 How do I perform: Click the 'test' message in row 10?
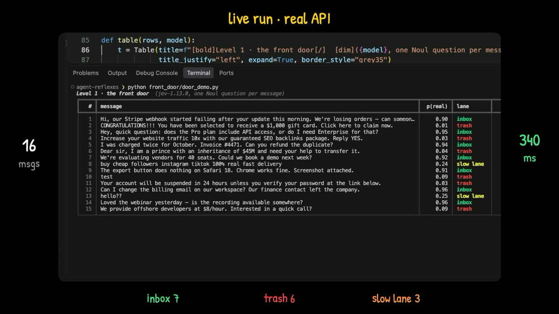[x=107, y=177]
